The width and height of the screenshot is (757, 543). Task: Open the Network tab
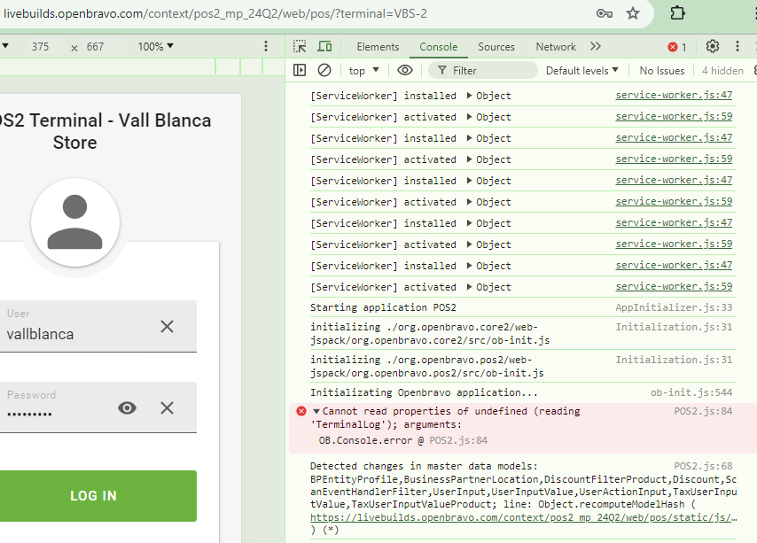[x=556, y=47]
